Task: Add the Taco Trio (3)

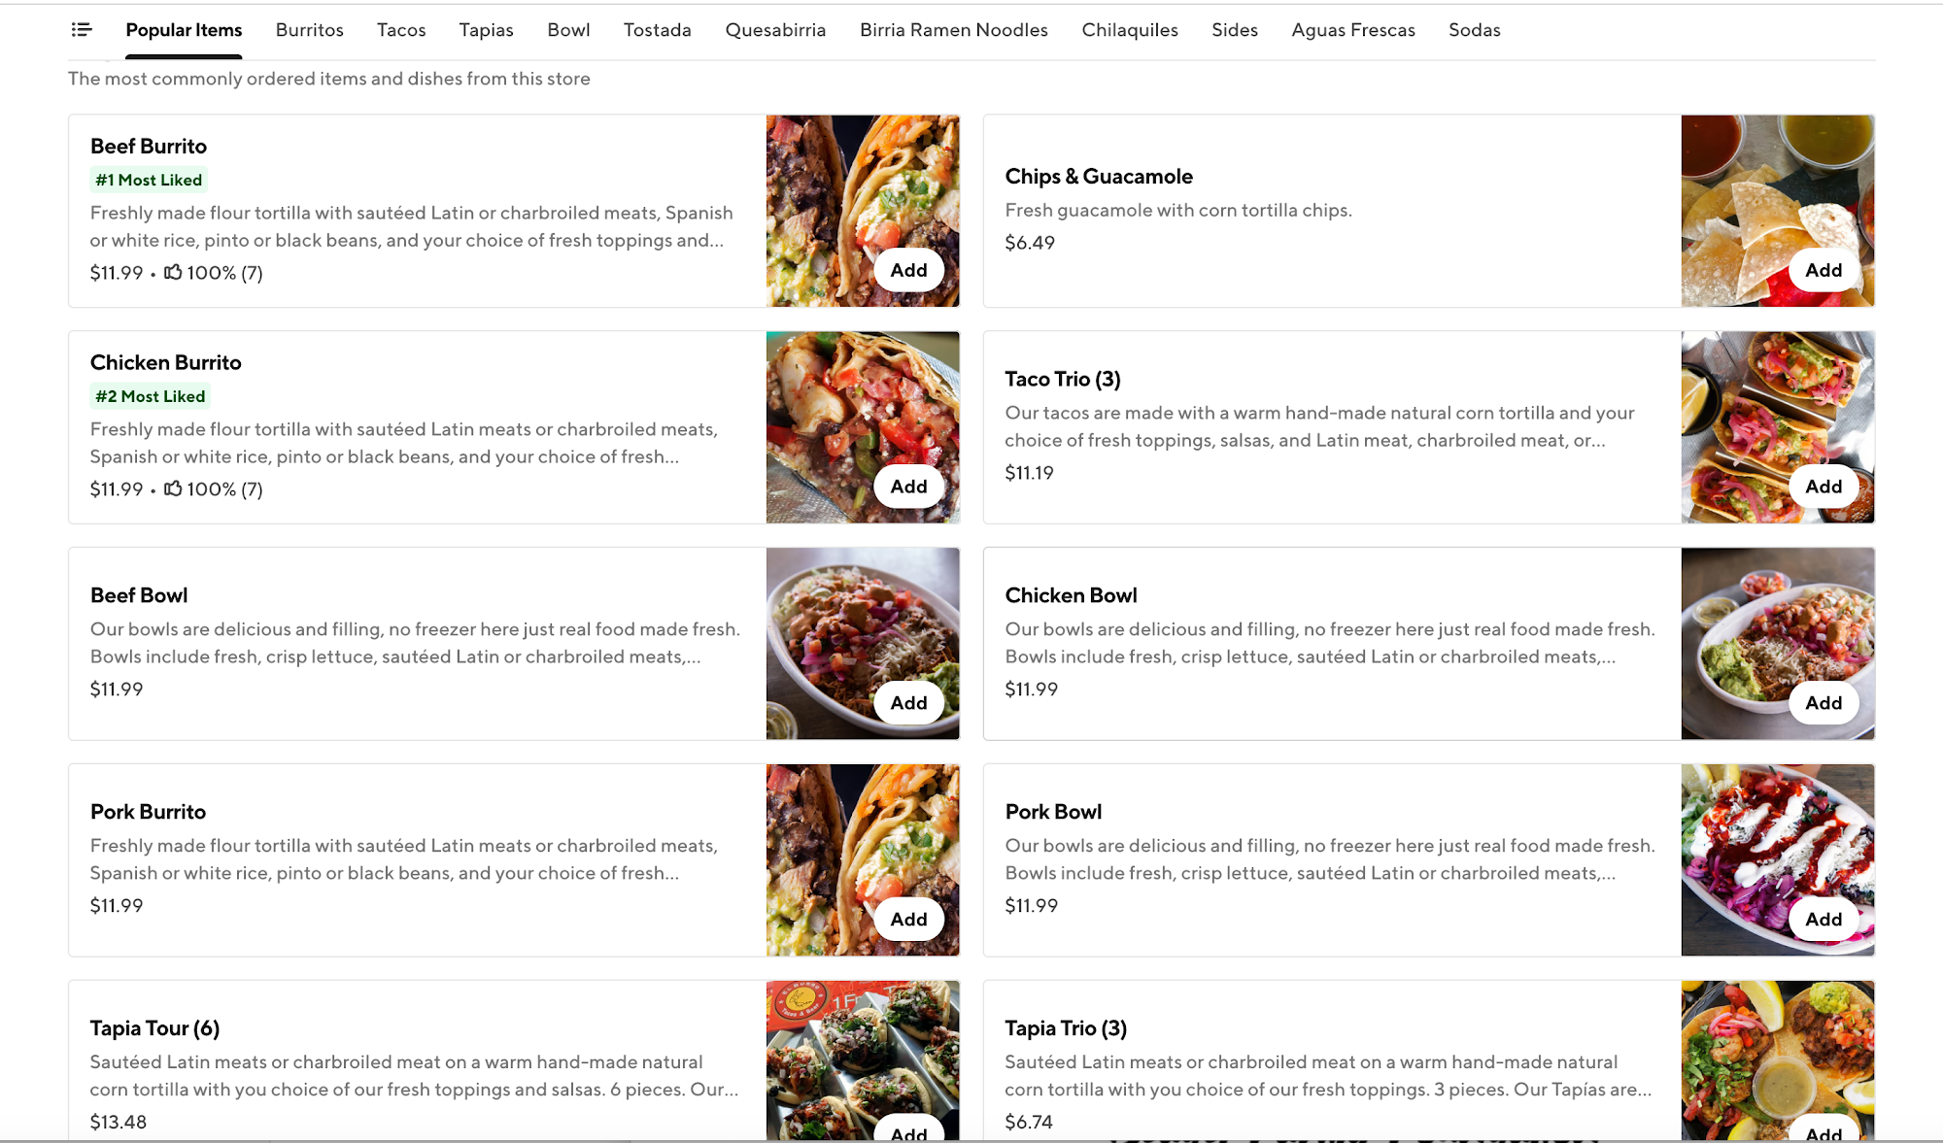Action: pyautogui.click(x=1824, y=487)
